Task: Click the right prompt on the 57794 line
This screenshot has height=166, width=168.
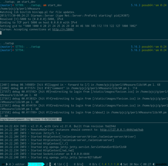Action: 149,50
